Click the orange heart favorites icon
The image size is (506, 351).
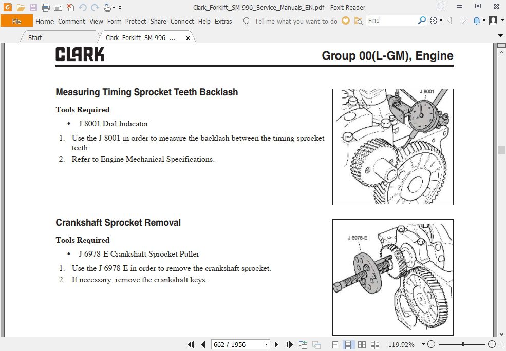(x=346, y=21)
